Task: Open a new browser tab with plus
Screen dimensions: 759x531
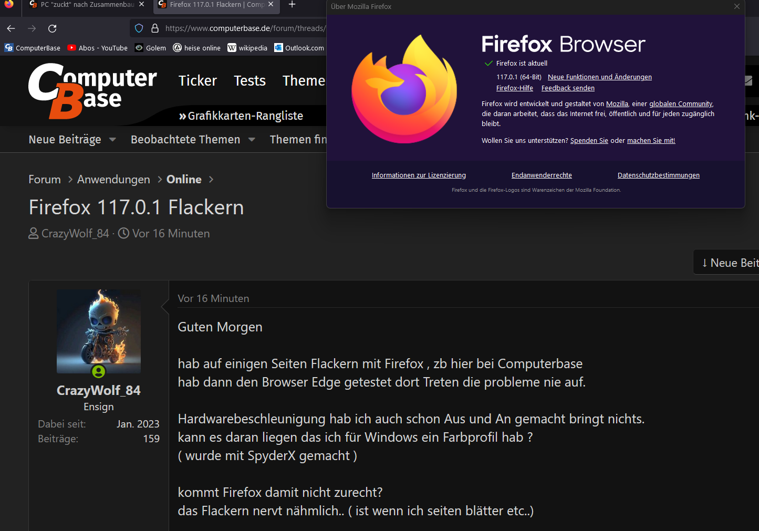Action: pyautogui.click(x=292, y=5)
